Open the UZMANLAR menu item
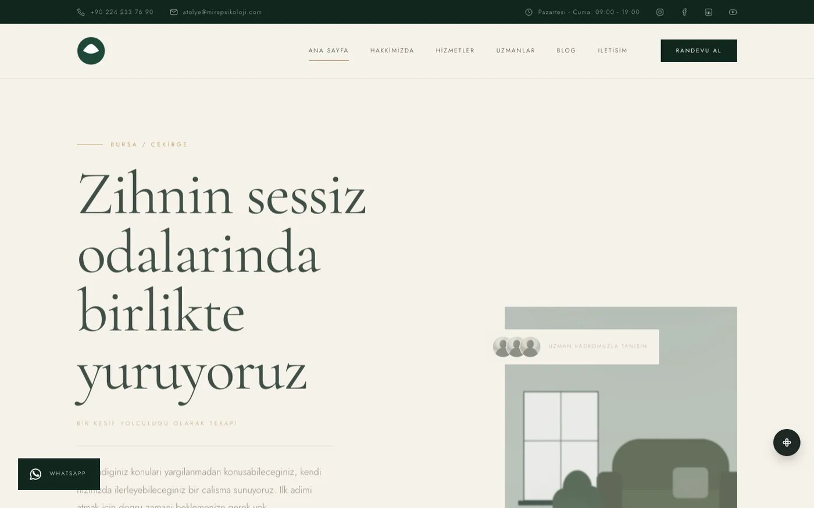Screen dimensions: 814x508 [516, 51]
